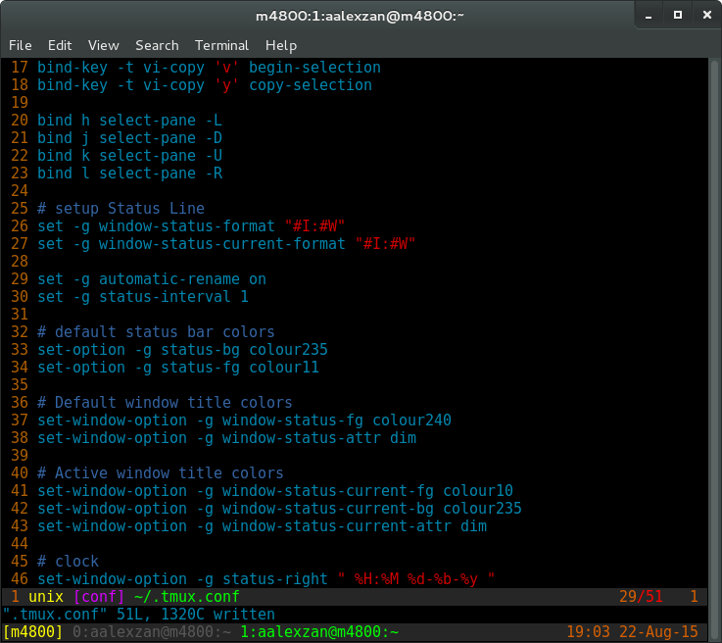
Task: Open the Edit menu
Action: pos(60,45)
